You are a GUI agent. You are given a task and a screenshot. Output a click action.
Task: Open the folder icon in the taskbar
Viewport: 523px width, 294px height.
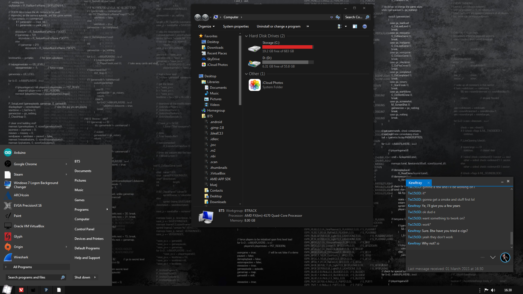click(33, 290)
